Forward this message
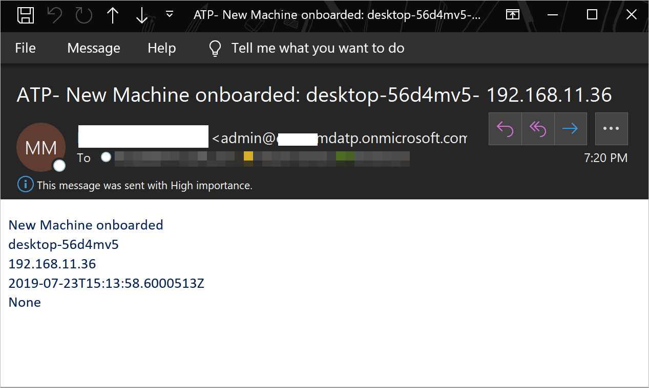Screen dimensions: 649x388 tap(570, 129)
